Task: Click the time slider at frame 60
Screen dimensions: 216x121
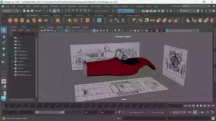Action: (x=84, y=106)
